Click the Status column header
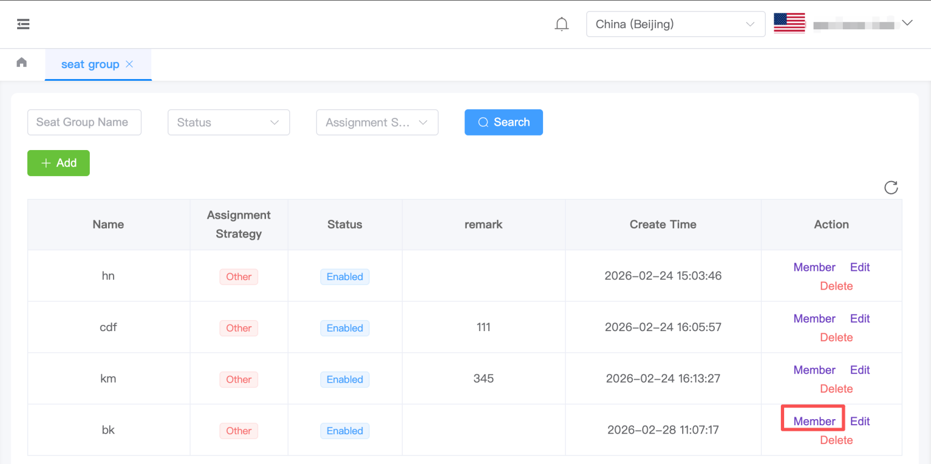 pyautogui.click(x=345, y=224)
